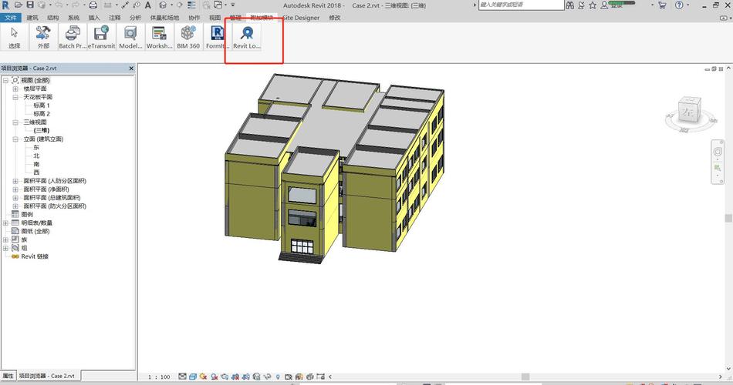Switch to the 建筑 ribbon tab
This screenshot has height=385, width=733.
(x=32, y=18)
